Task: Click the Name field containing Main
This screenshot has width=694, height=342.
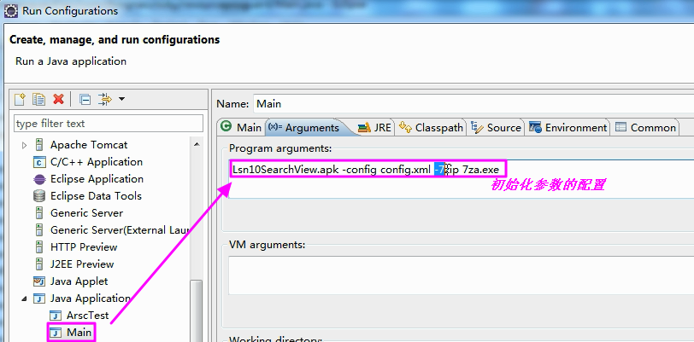Action: point(473,104)
